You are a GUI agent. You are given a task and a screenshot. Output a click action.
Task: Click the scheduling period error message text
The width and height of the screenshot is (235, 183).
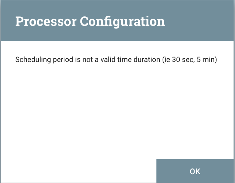(116, 59)
